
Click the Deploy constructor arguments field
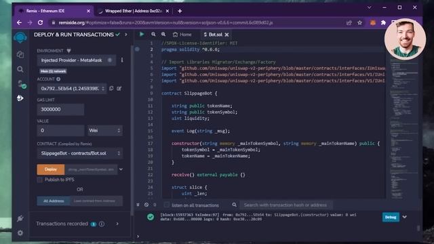tap(91, 169)
